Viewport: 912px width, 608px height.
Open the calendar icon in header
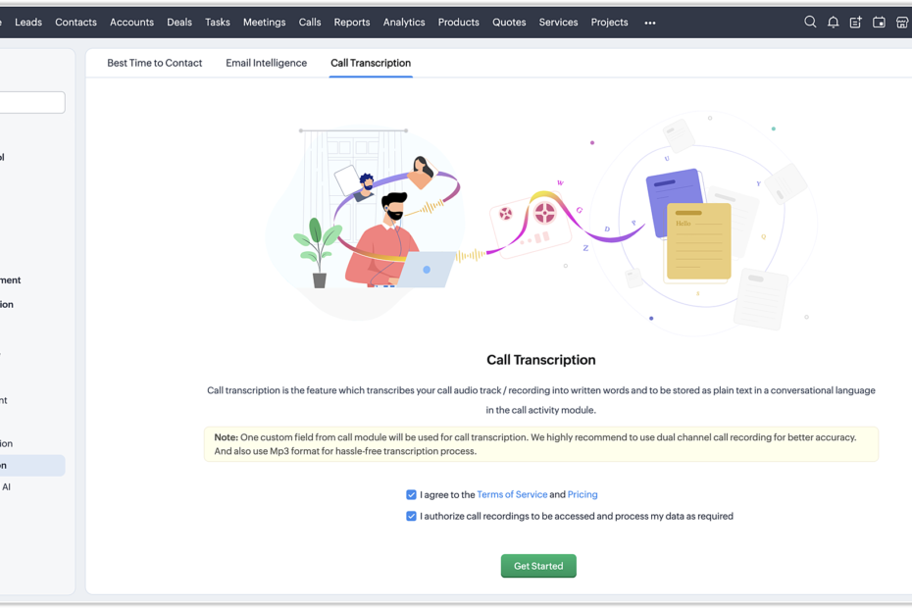pyautogui.click(x=879, y=22)
